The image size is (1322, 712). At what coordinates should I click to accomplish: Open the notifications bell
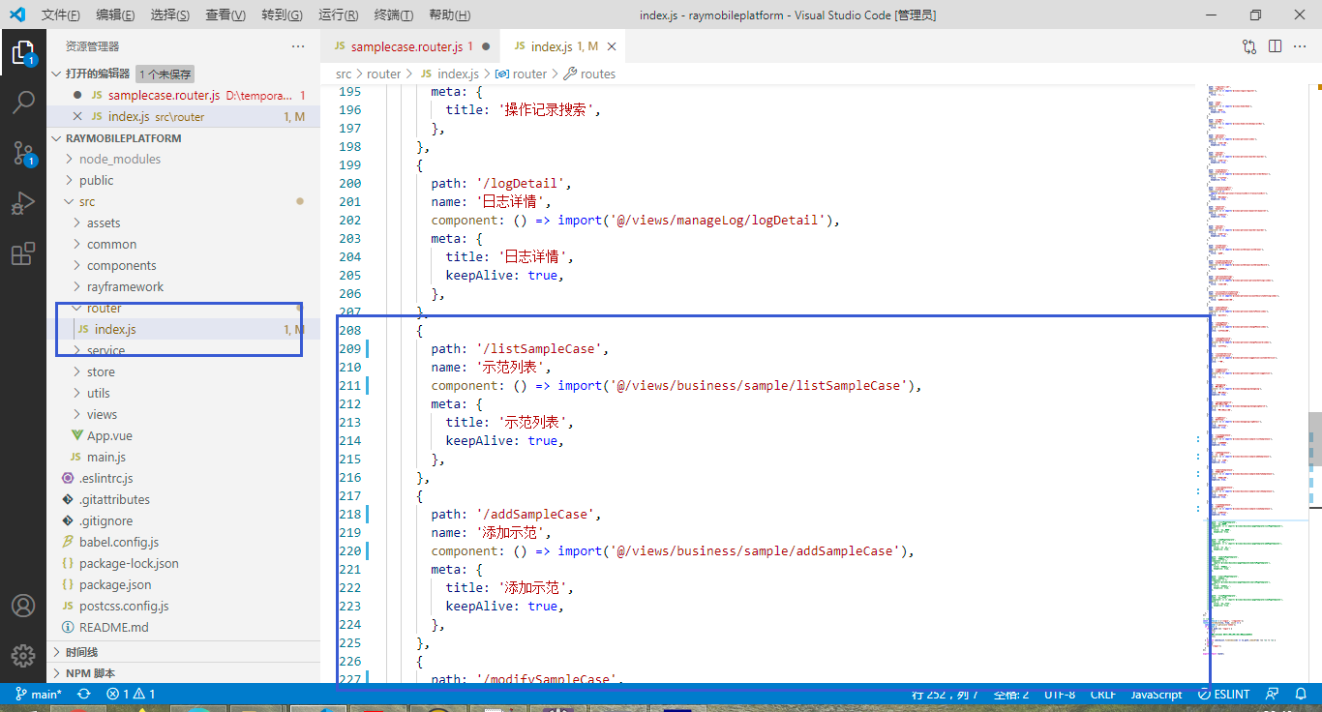1302,694
